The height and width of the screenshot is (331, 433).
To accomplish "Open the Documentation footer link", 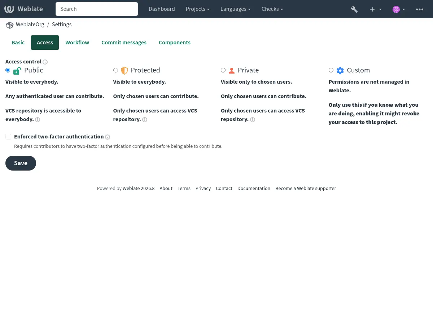I will pyautogui.click(x=254, y=189).
